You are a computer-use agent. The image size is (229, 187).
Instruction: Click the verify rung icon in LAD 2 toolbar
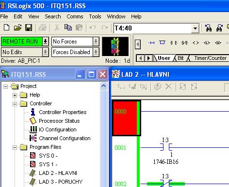(x=132, y=87)
